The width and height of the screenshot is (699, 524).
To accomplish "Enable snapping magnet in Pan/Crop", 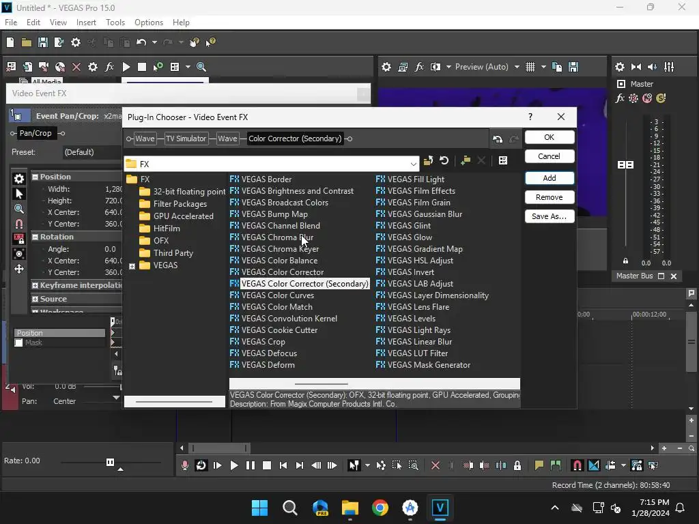I will (18, 224).
